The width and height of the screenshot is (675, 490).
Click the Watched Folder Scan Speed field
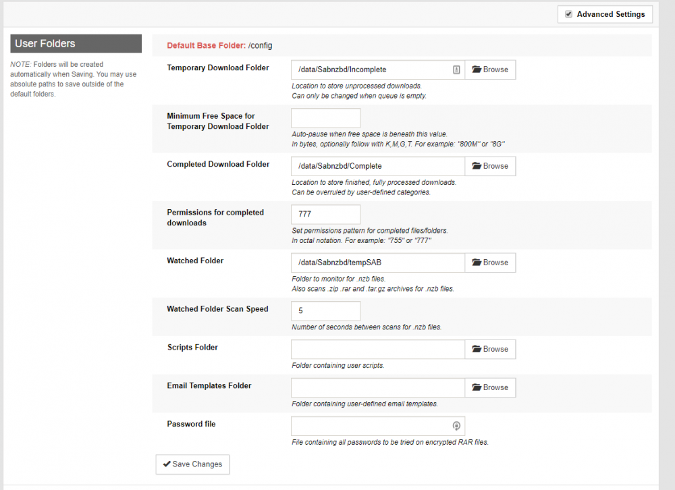pyautogui.click(x=326, y=311)
